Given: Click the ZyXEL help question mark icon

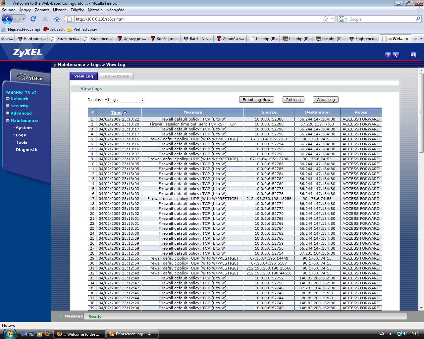Looking at the screenshot, I should pos(388,55).
